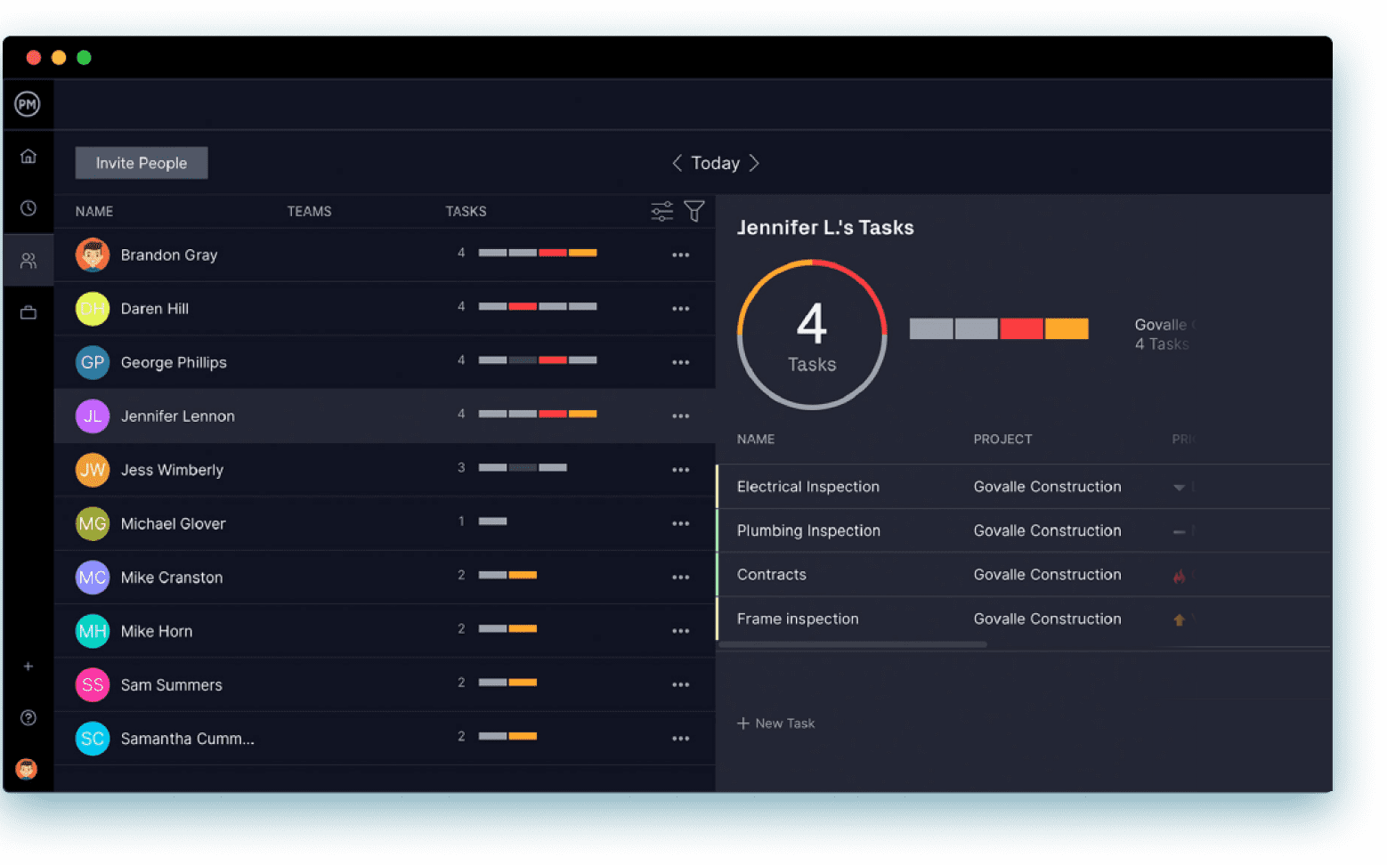Open more options for Jess Wimberly
Image resolution: width=1387 pixels, height=865 pixels.
pyautogui.click(x=681, y=470)
